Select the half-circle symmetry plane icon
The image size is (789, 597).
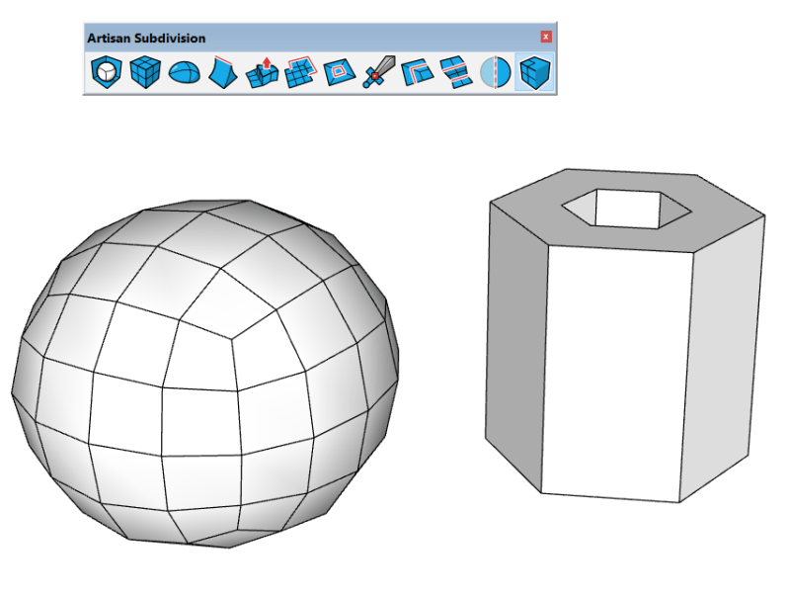click(x=495, y=72)
